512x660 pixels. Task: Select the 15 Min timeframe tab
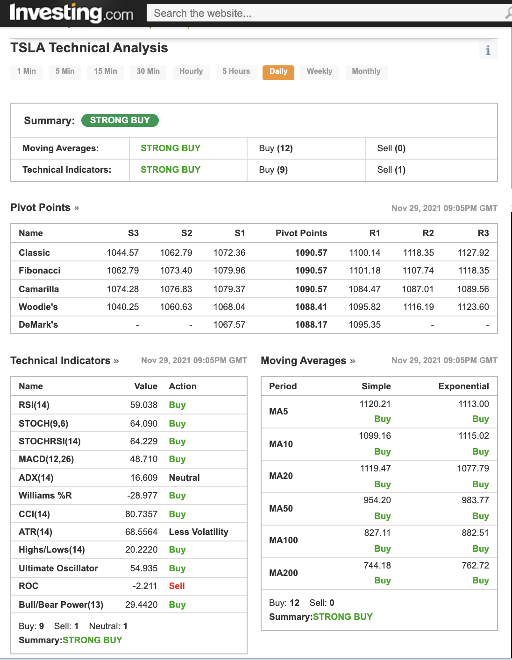[106, 72]
